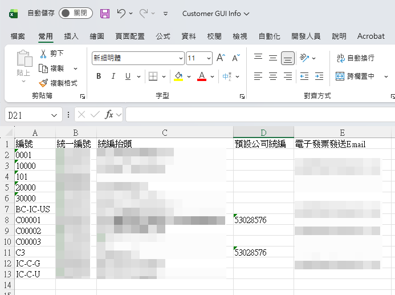The image size is (395, 295).
Task: Align text right
Action: pos(288,76)
